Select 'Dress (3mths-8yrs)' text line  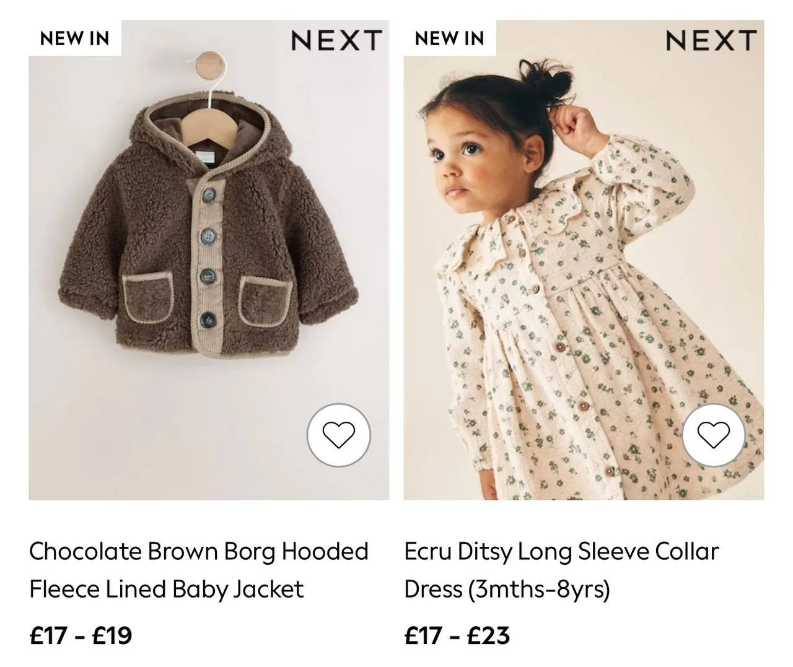[x=507, y=589]
